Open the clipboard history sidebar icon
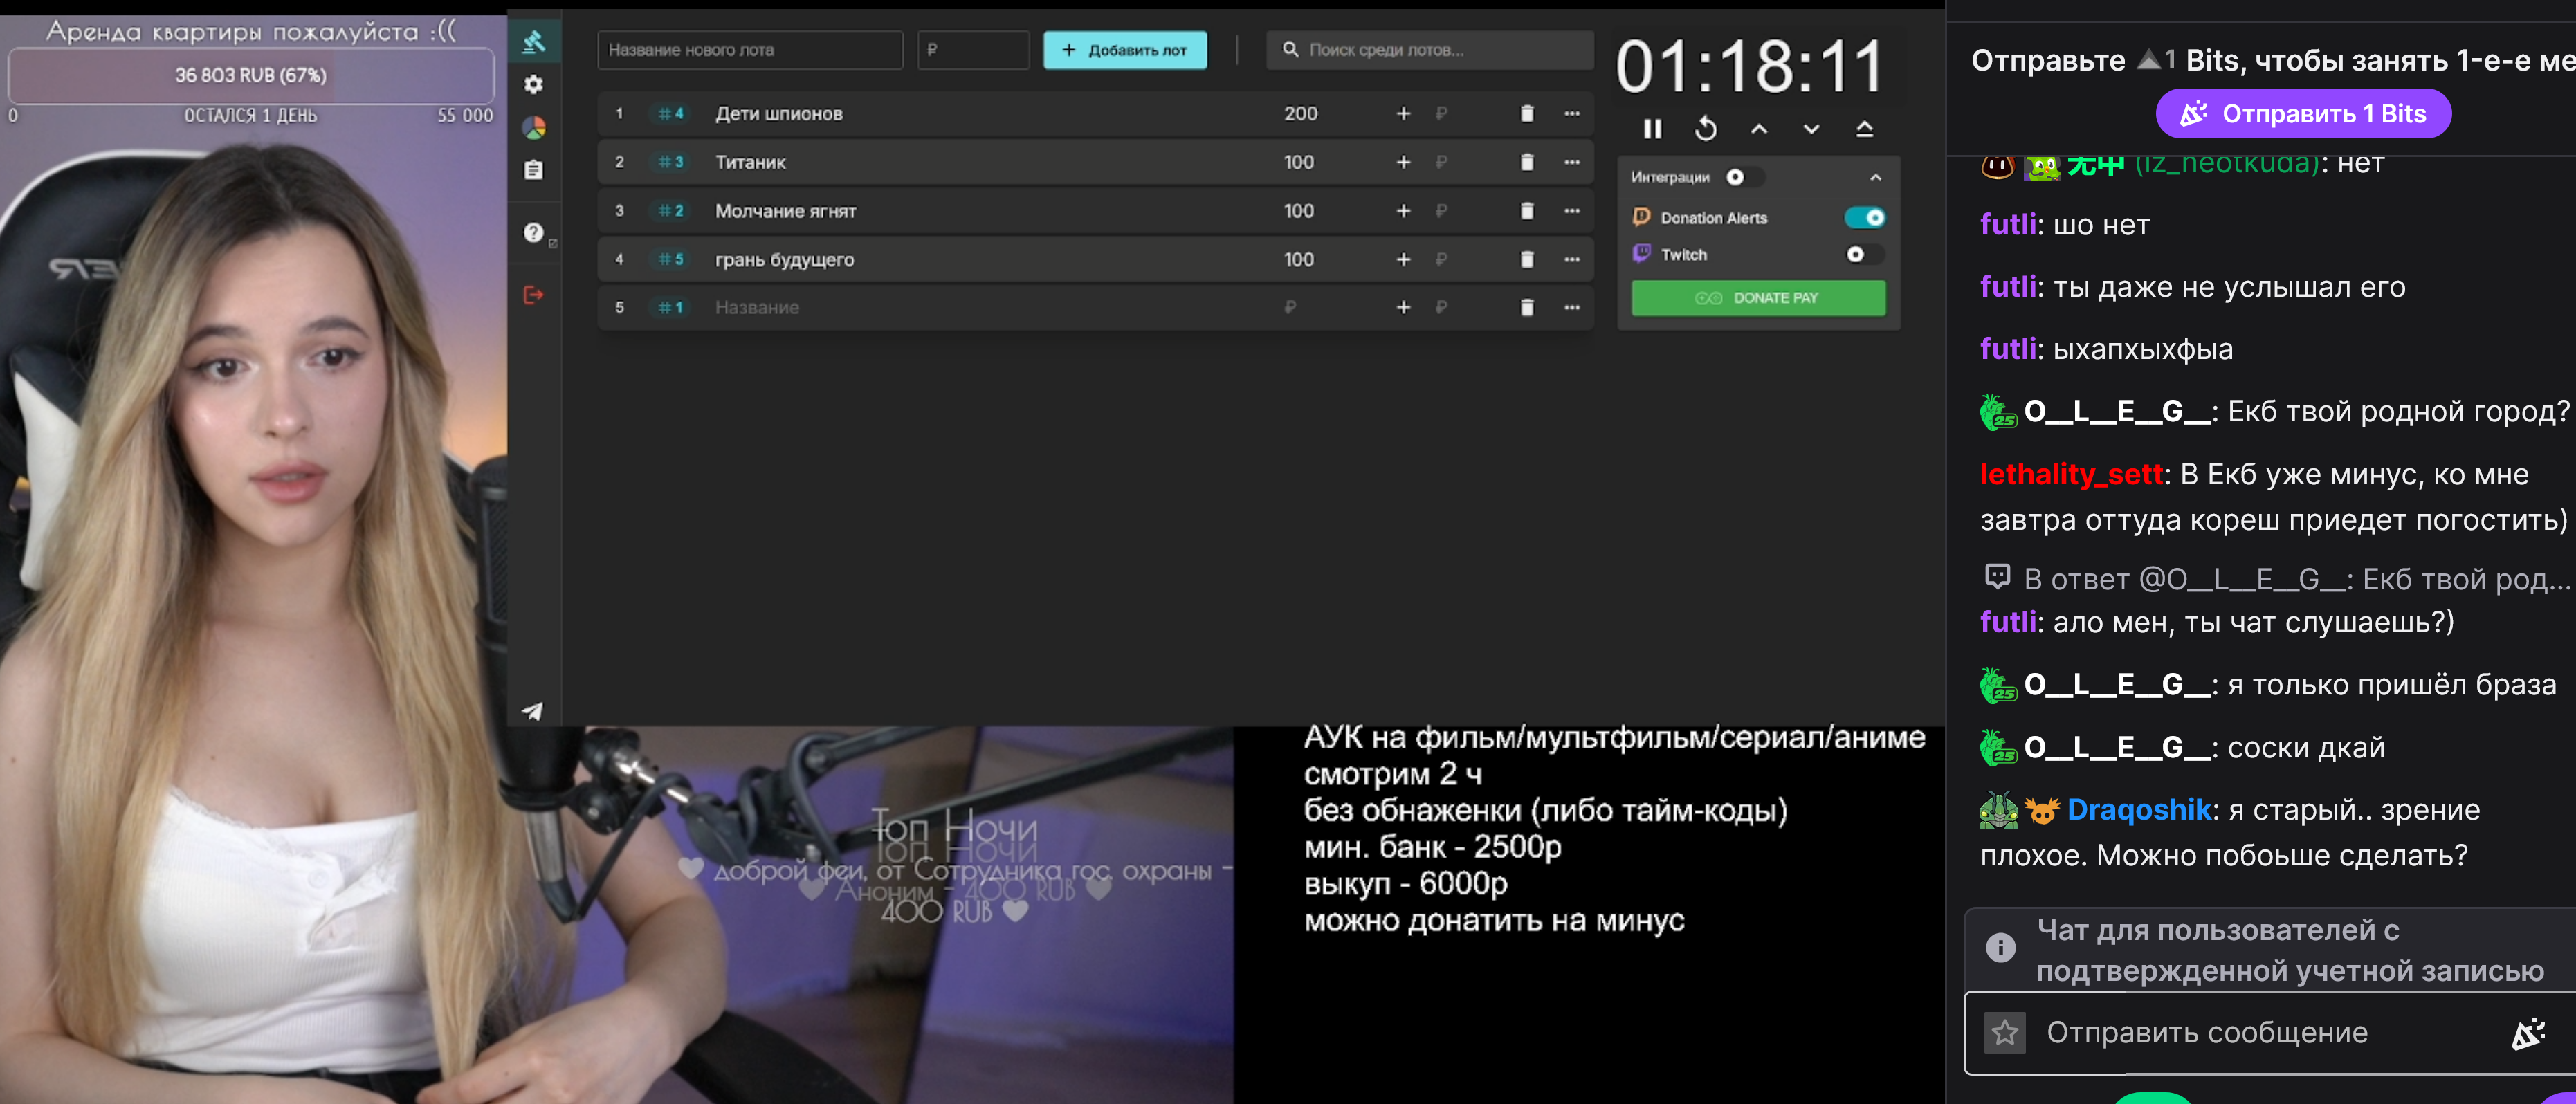 pos(534,170)
